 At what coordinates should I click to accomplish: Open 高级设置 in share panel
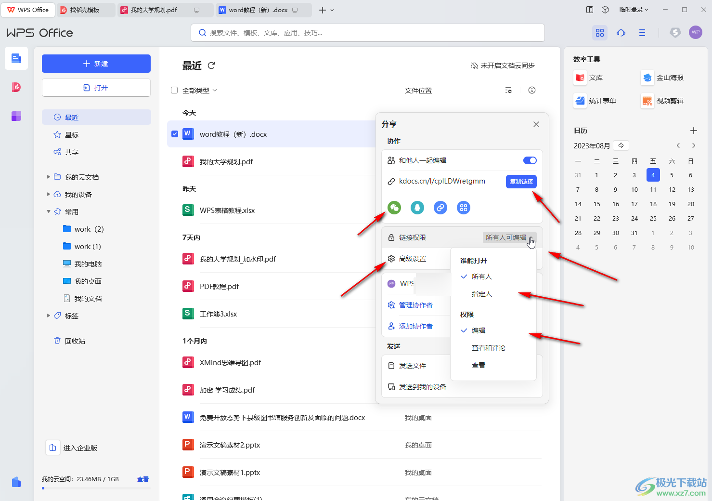(413, 259)
